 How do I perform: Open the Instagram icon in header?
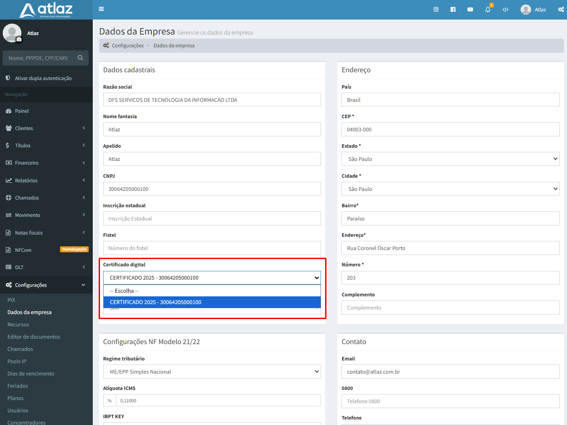coord(436,10)
